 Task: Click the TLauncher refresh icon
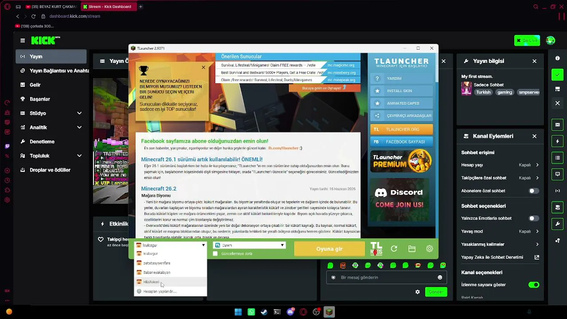(x=394, y=249)
